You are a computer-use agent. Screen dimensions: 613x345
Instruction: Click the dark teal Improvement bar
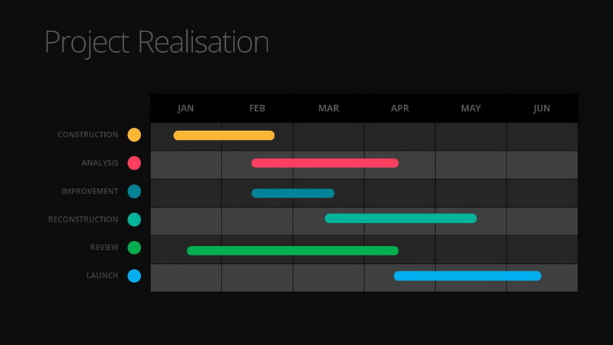[293, 193]
